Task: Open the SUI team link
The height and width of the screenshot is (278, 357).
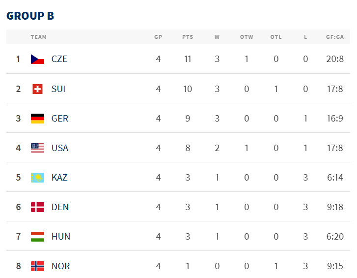Action: pyautogui.click(x=58, y=89)
